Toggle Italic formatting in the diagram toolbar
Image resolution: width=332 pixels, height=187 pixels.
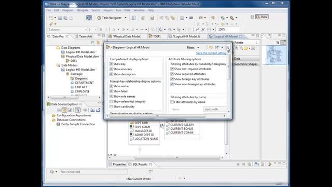[x=106, y=30]
